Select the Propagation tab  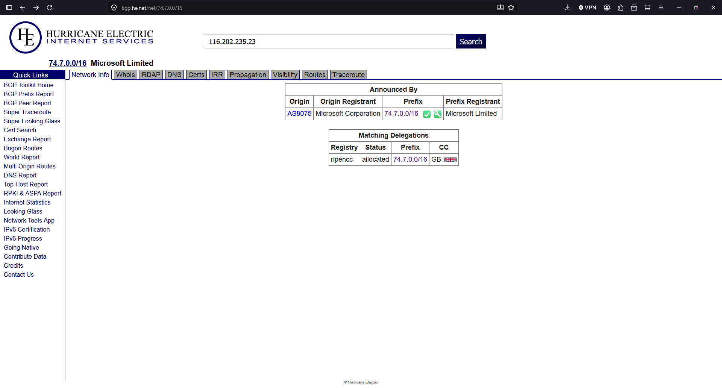pyautogui.click(x=248, y=75)
